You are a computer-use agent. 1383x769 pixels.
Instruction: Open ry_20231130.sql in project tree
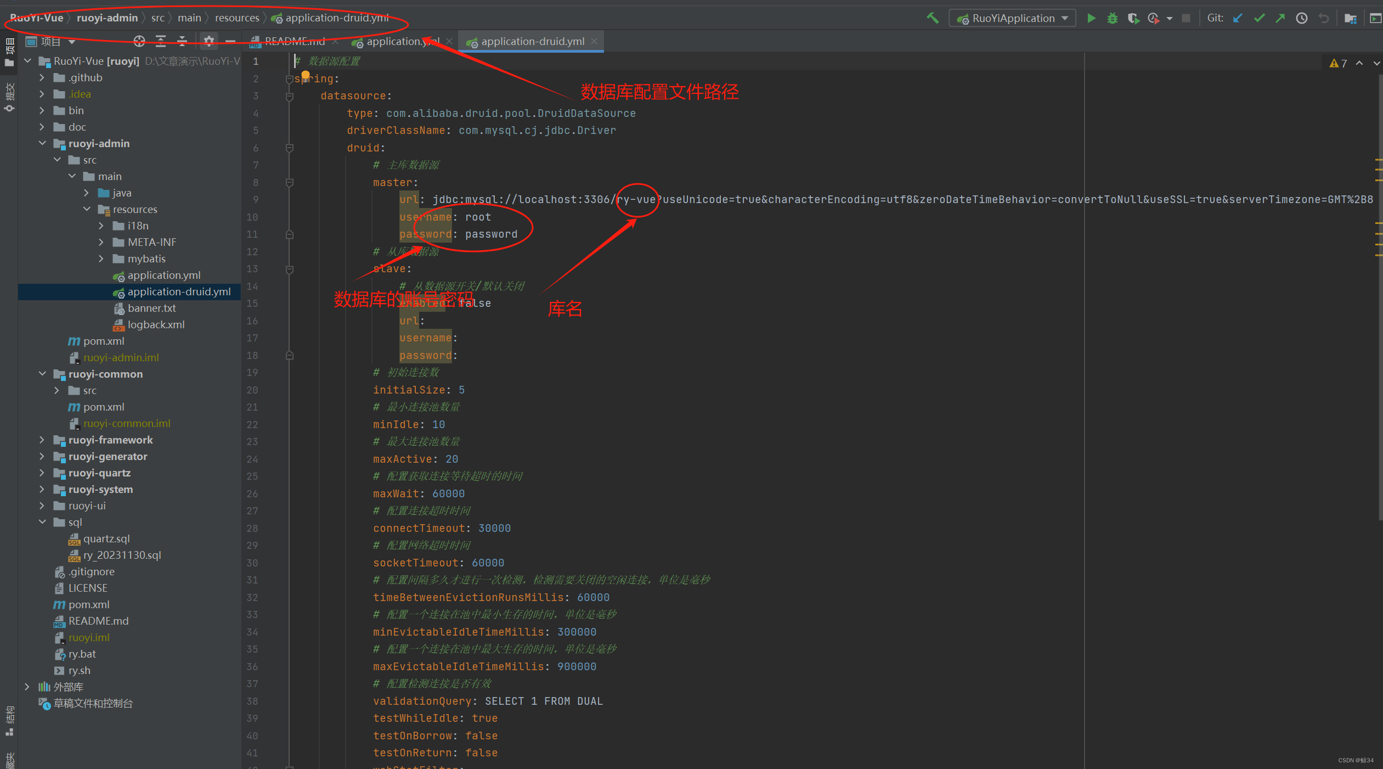pyautogui.click(x=122, y=555)
